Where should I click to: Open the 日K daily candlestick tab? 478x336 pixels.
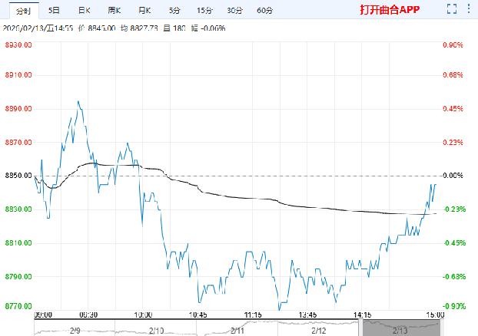click(x=84, y=11)
